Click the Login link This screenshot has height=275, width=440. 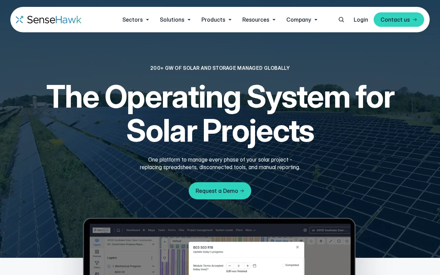(361, 20)
